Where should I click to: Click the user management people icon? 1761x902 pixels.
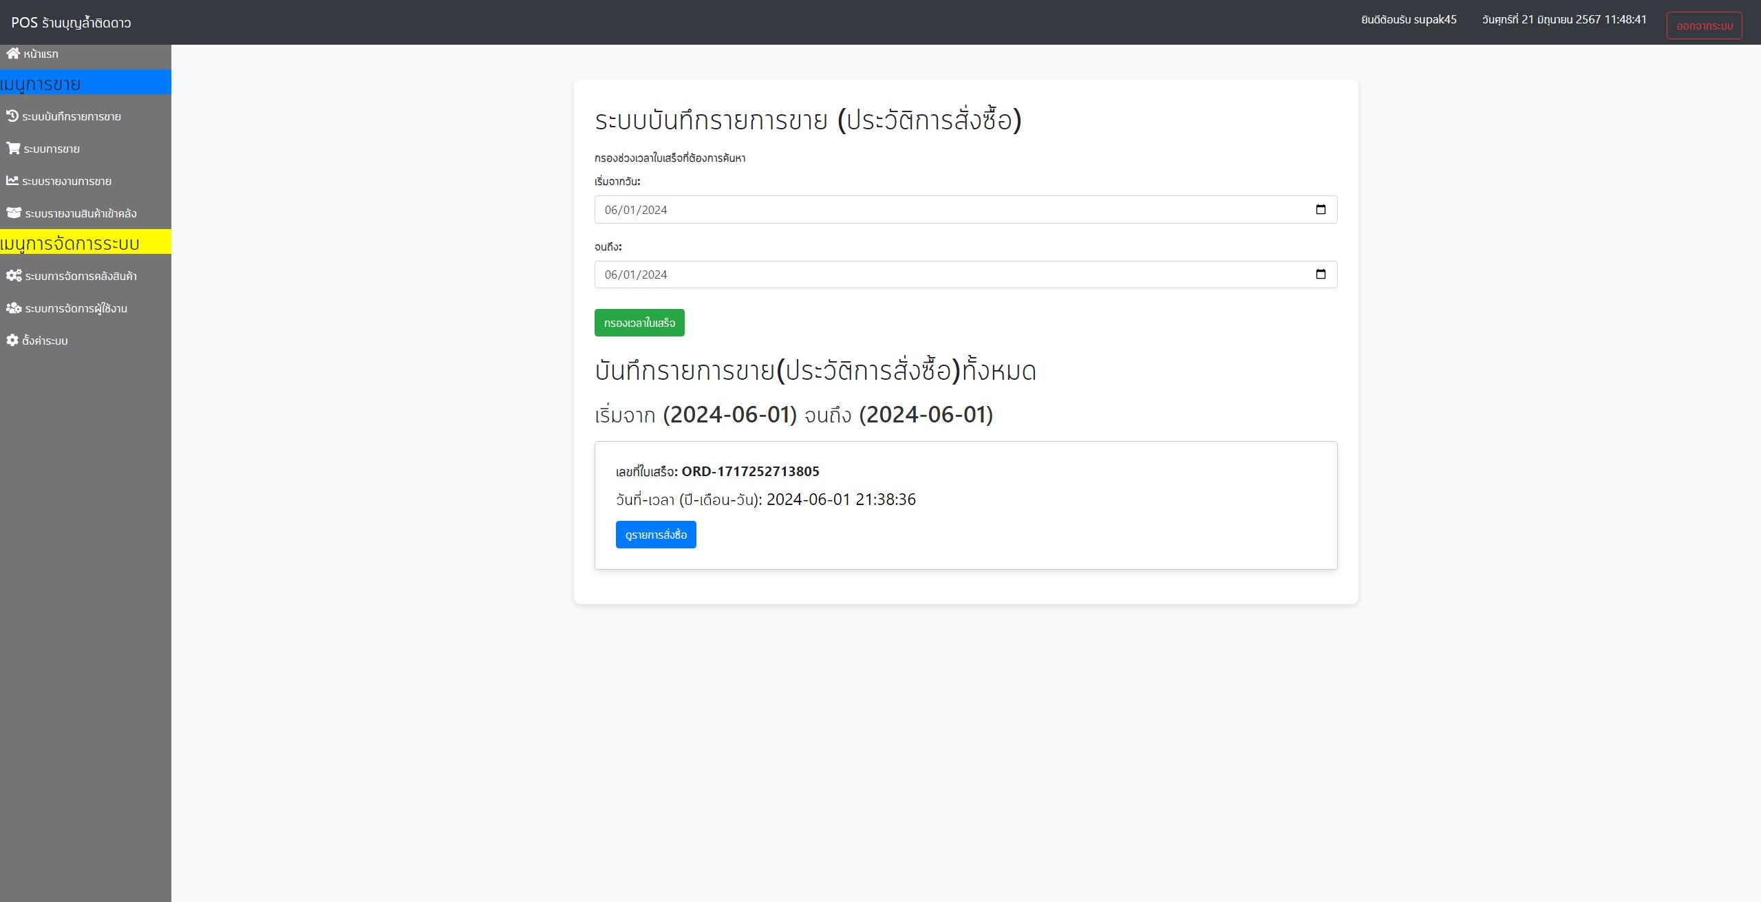[14, 308]
